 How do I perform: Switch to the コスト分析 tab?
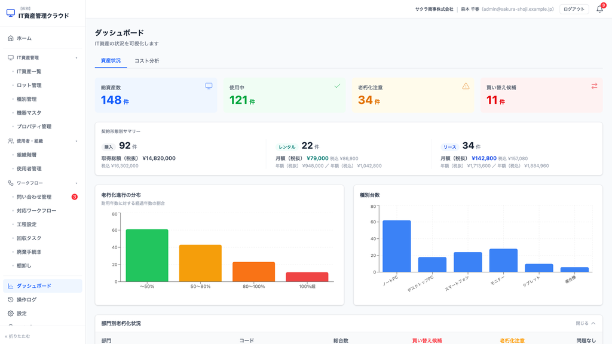(147, 61)
